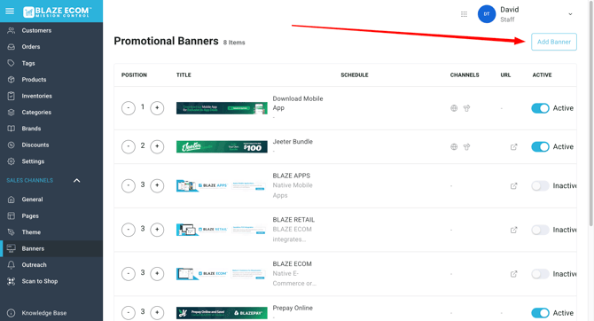Screen dimensions: 594x321
Task: Click the DT user avatar
Action: (487, 14)
